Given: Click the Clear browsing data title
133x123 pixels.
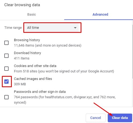Looking at the screenshot, I should pos(22,5).
